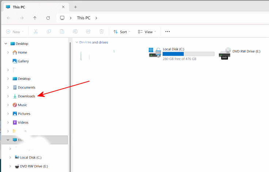
Task: Click the Copy icon in toolbar
Action: [49, 32]
